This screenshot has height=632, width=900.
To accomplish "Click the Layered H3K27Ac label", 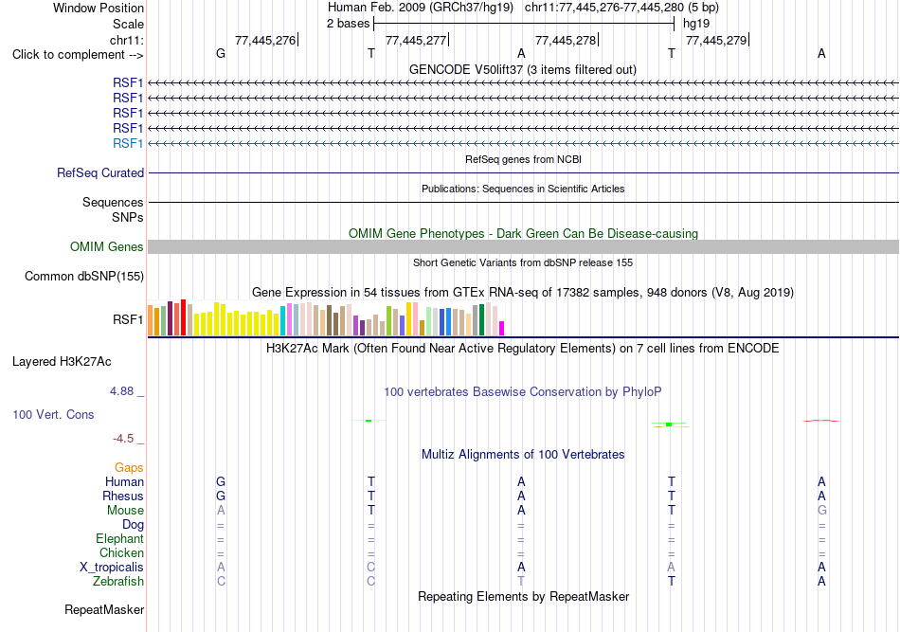I will click(62, 362).
